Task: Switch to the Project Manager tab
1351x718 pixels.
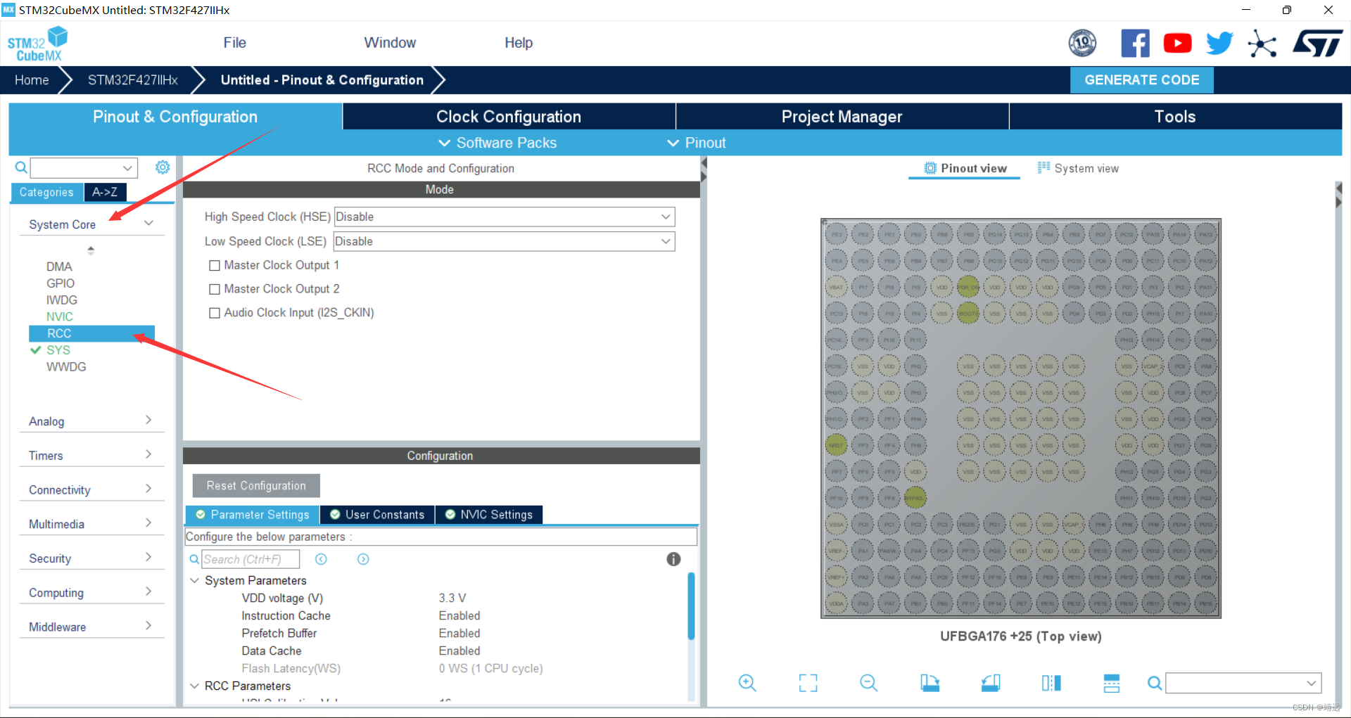Action: click(842, 117)
